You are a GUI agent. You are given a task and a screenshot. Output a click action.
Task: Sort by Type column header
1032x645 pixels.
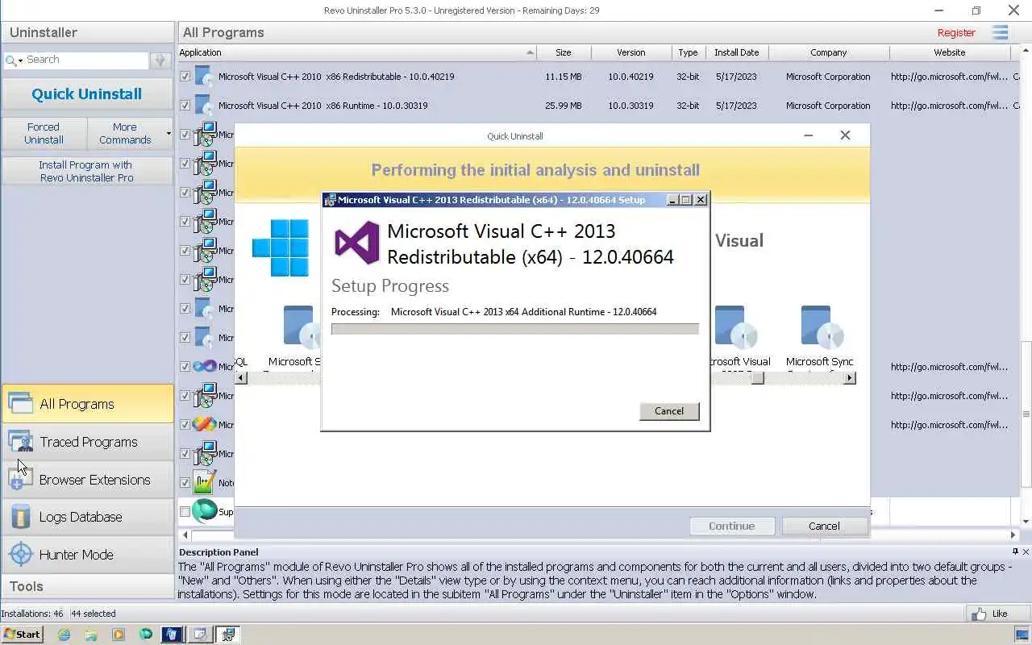(x=688, y=52)
